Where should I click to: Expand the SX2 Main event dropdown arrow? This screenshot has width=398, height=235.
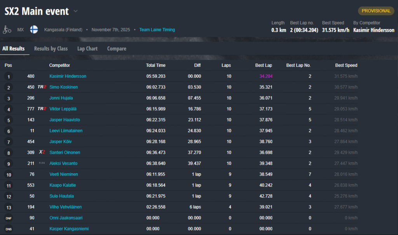pyautogui.click(x=76, y=11)
